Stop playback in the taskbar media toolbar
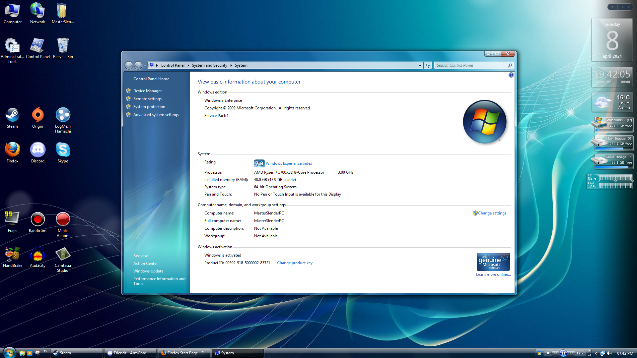This screenshot has width=637, height=358. point(548,353)
